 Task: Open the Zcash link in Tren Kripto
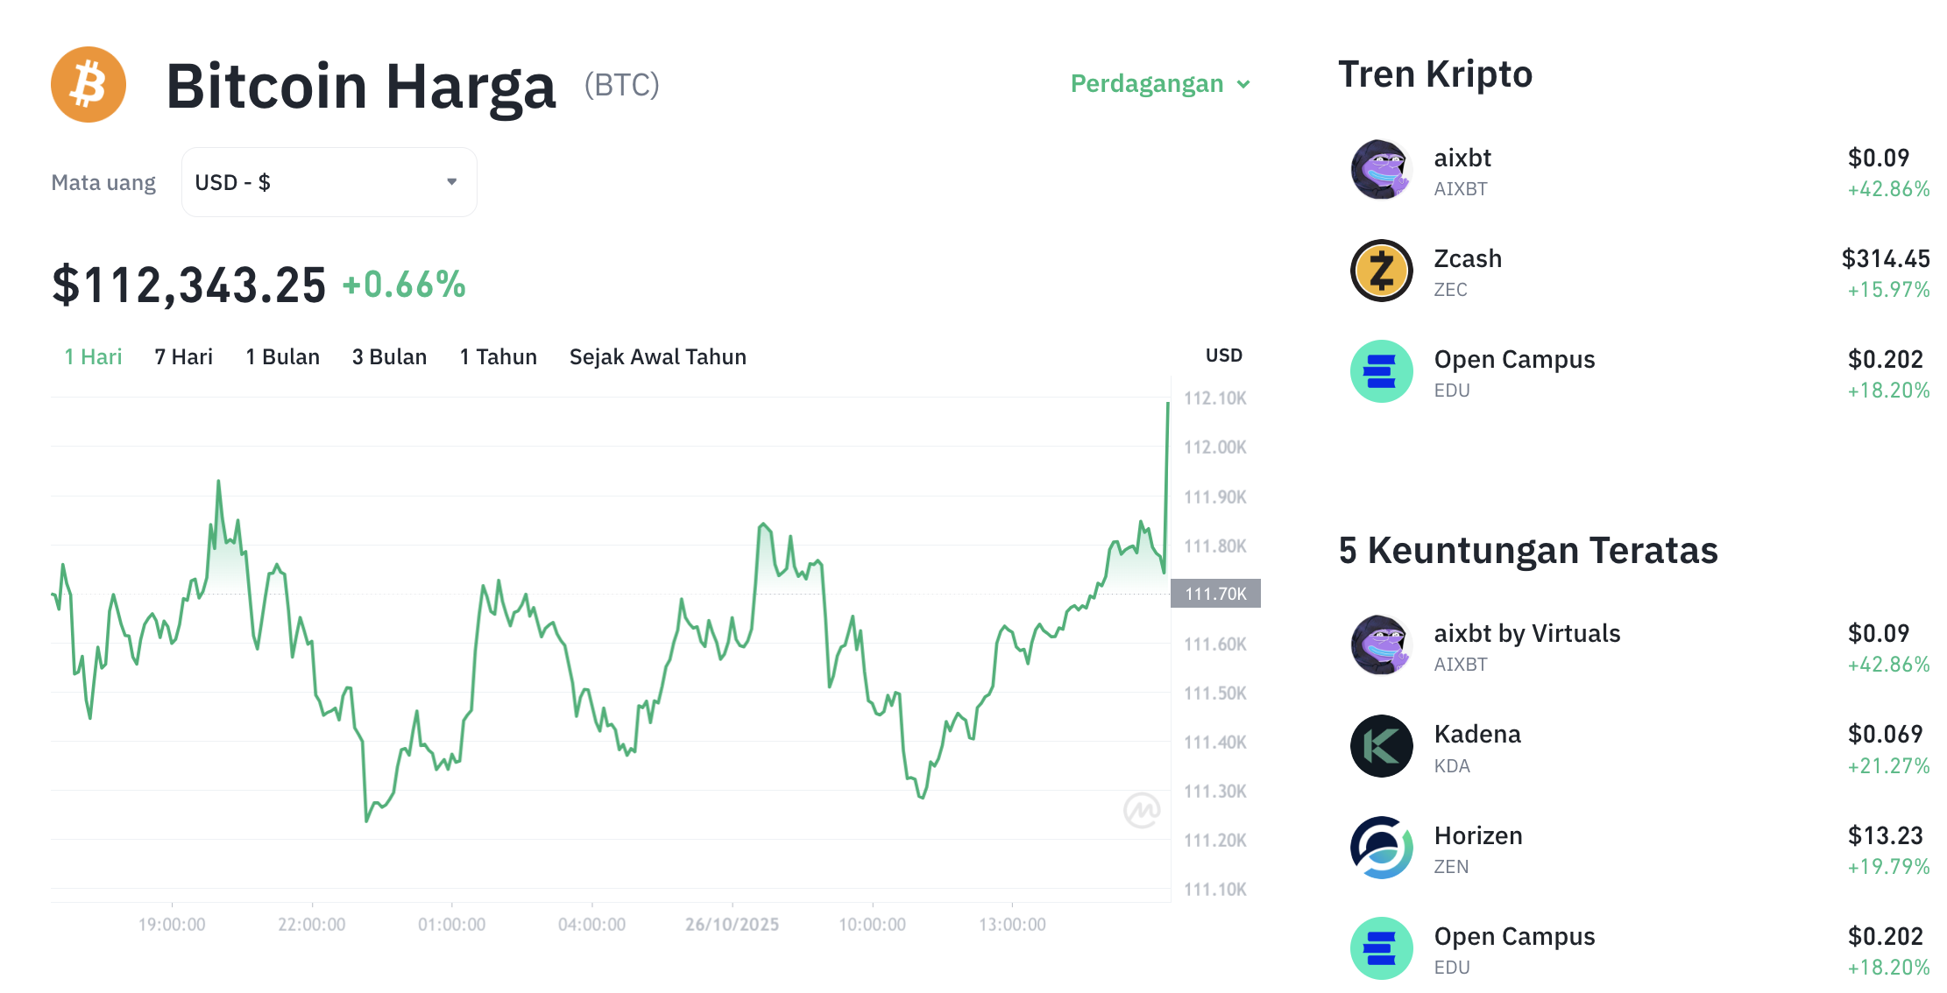[x=1467, y=259]
